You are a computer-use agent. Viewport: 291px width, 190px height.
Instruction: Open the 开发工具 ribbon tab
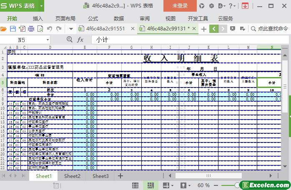[x=198, y=19]
